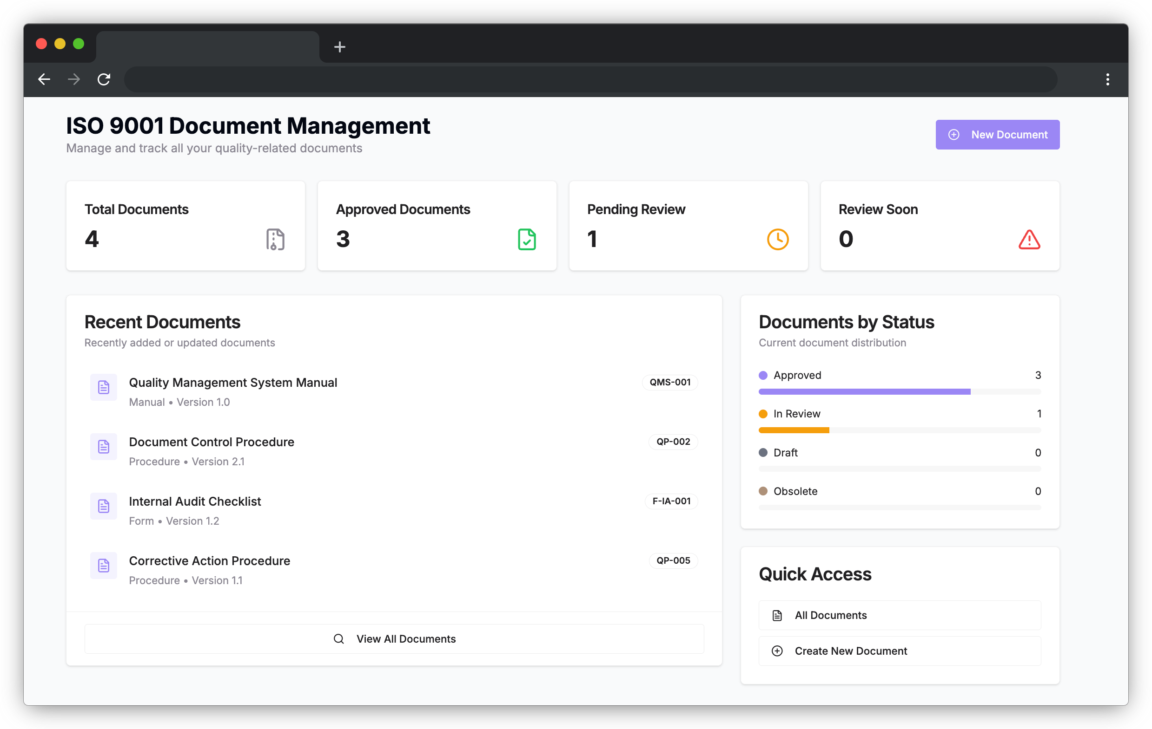Click the browser reload icon
This screenshot has height=729, width=1152.
[x=104, y=79]
